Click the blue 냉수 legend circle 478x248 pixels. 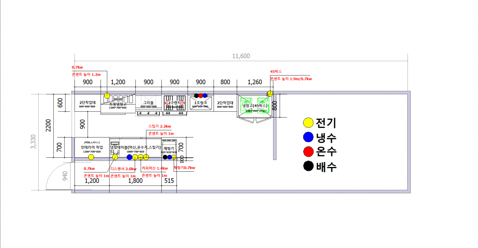click(308, 138)
